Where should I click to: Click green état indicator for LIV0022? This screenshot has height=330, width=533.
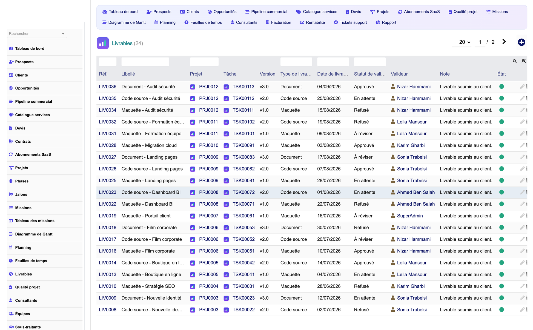(x=502, y=204)
